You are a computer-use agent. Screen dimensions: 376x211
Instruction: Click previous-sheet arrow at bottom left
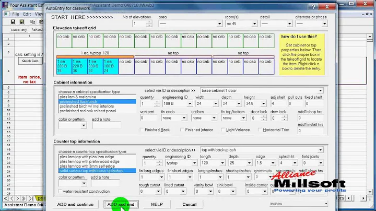11,198
